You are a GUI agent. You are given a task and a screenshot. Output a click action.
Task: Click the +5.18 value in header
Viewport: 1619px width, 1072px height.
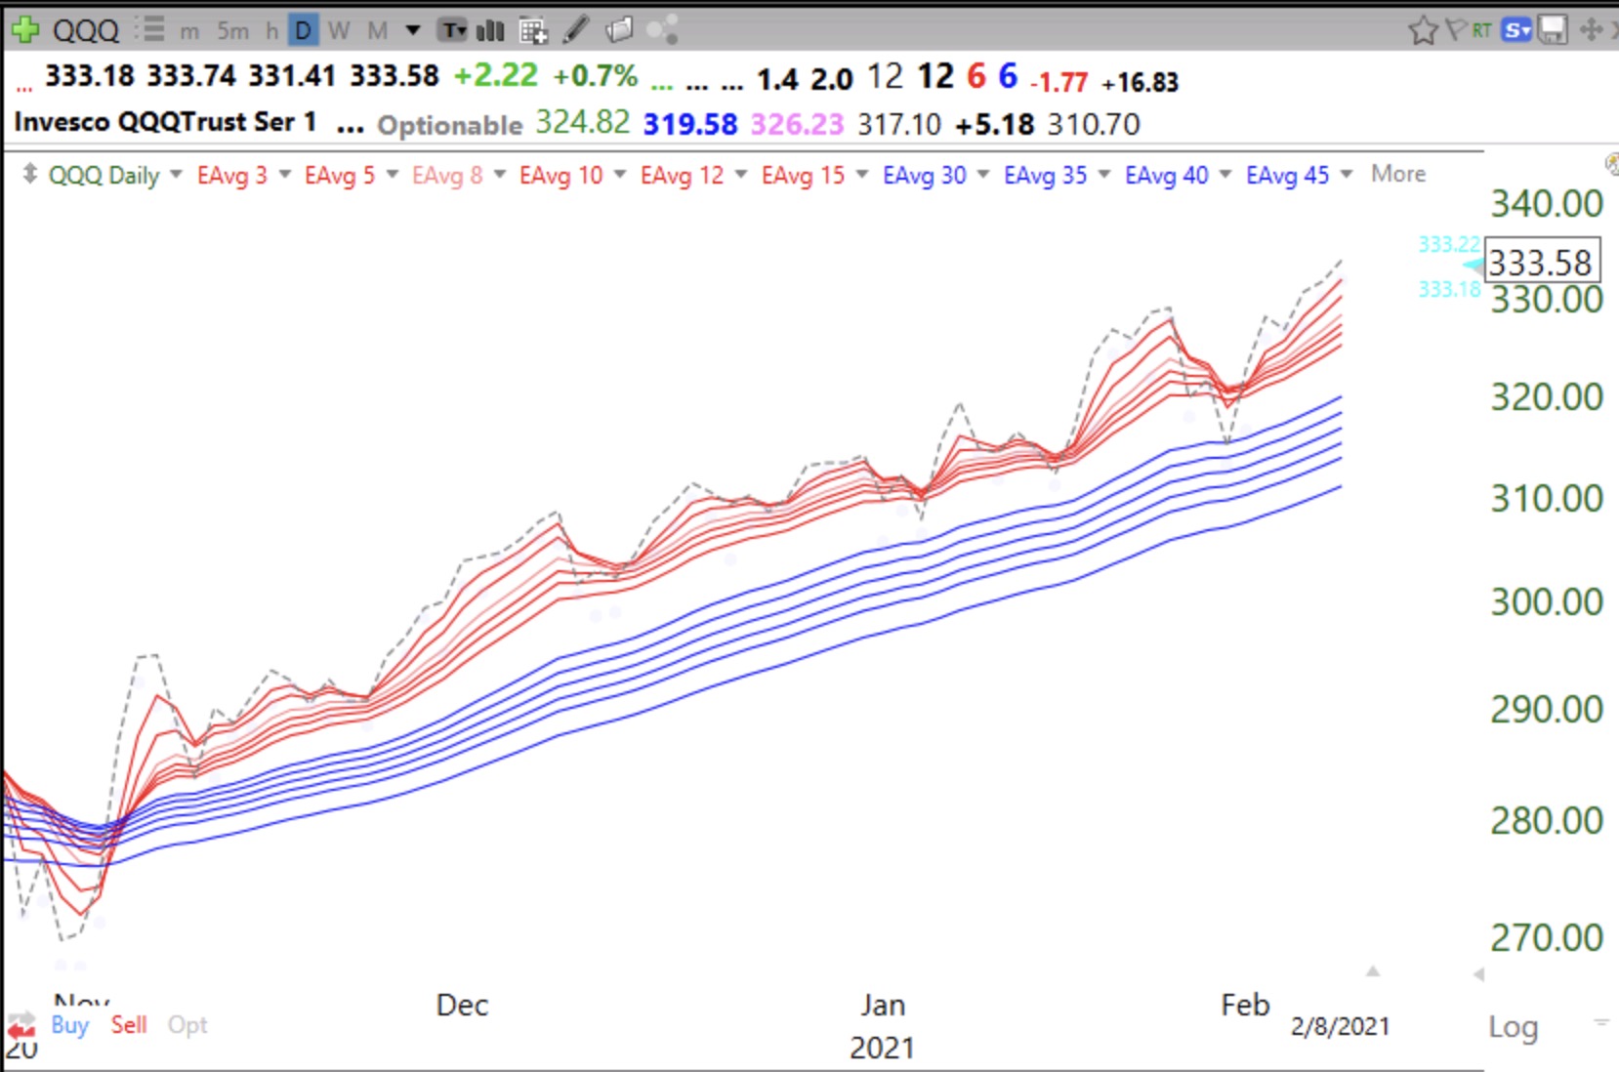coord(994,124)
